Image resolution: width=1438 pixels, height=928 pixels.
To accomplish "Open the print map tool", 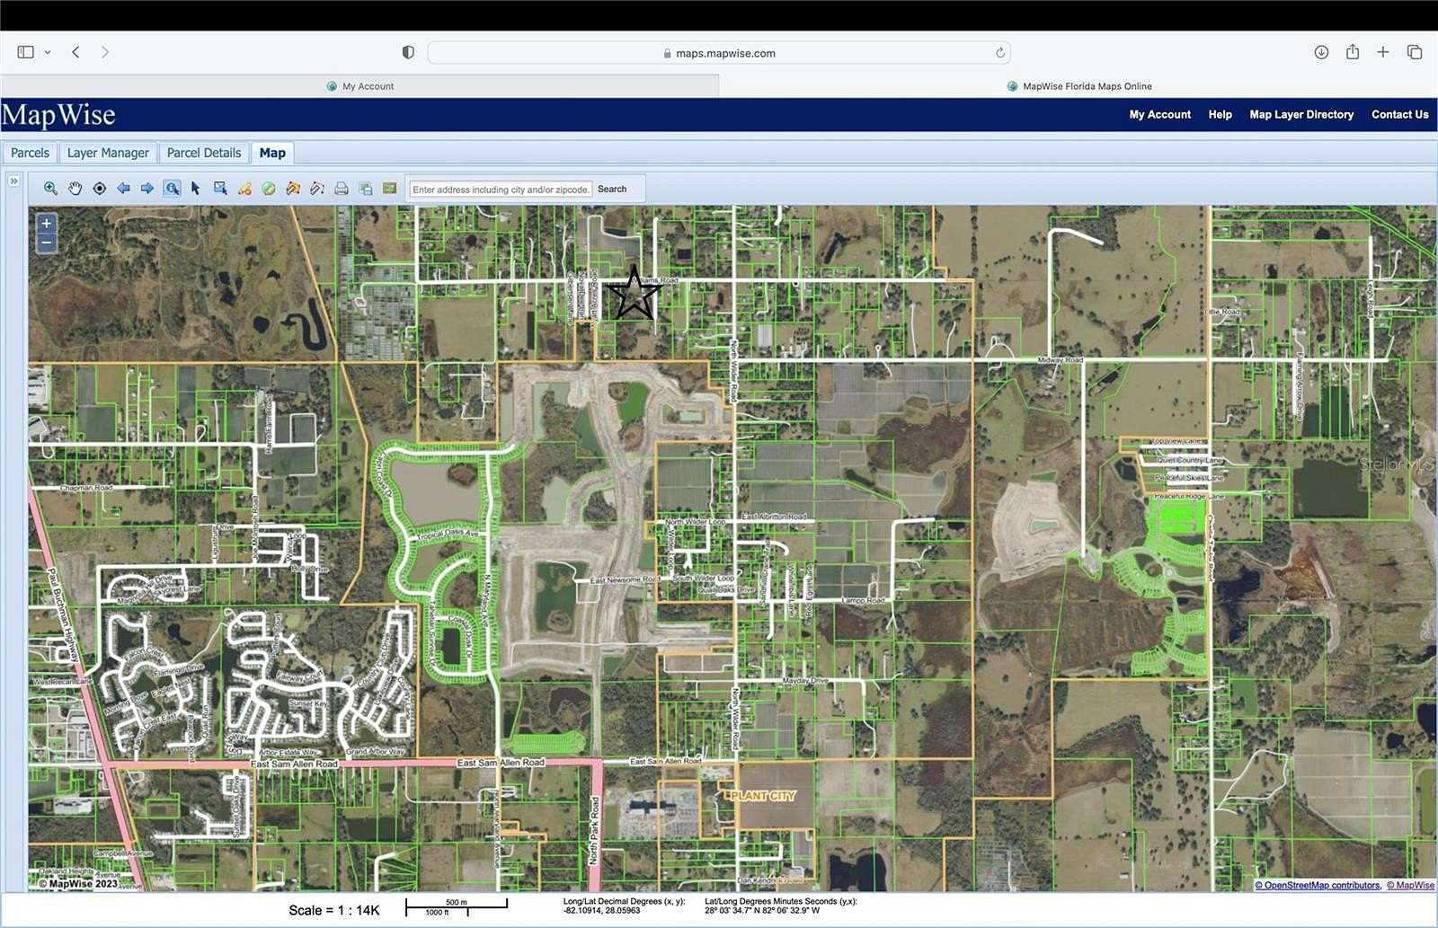I will [x=341, y=189].
